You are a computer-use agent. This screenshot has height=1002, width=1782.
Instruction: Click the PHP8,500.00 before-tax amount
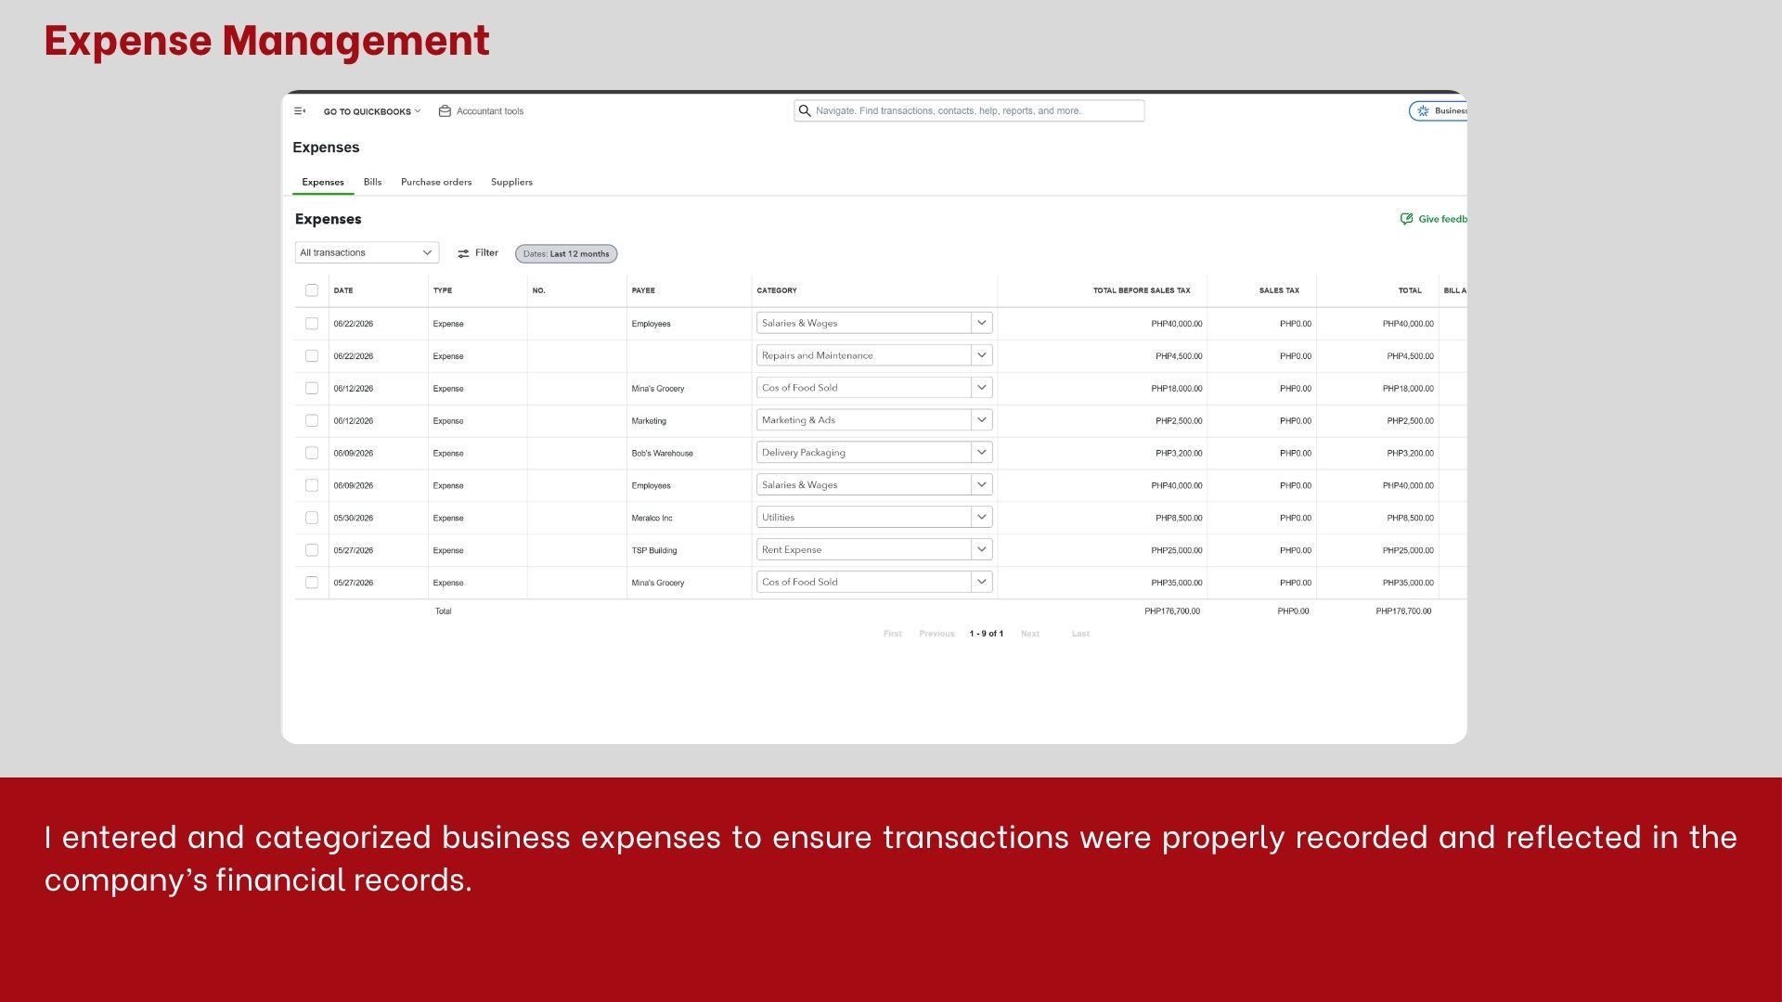click(x=1179, y=519)
